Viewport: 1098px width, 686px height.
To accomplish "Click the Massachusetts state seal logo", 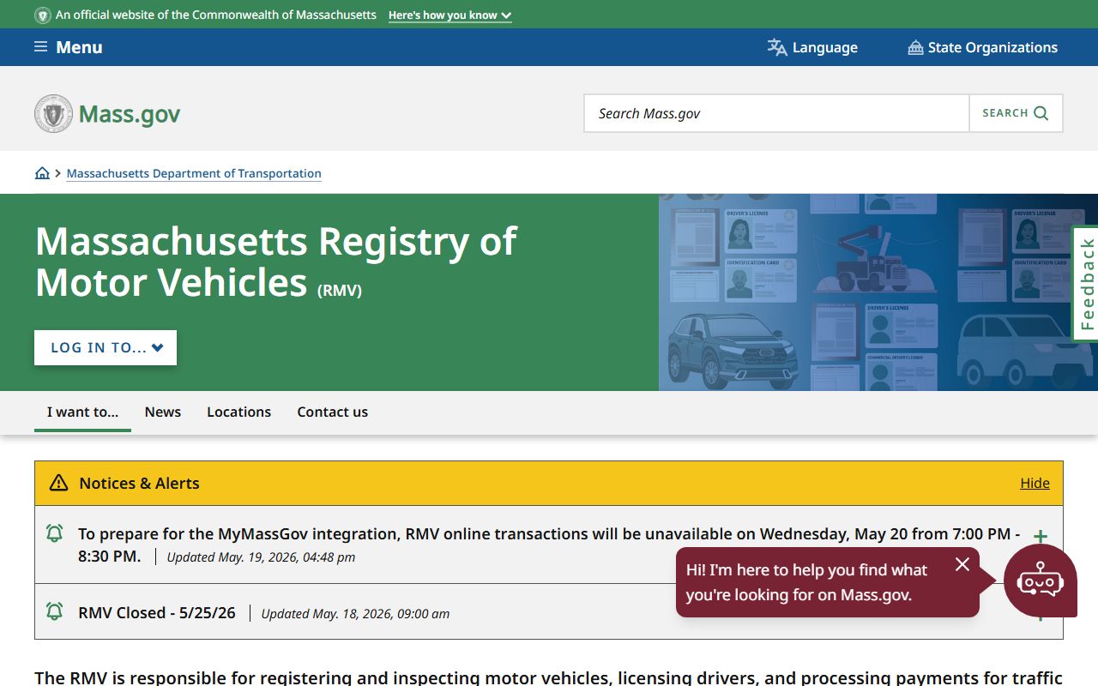I will coord(53,113).
